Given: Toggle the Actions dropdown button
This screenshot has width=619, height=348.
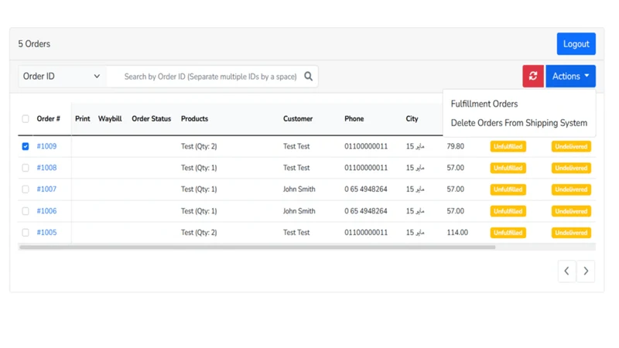Looking at the screenshot, I should (570, 76).
